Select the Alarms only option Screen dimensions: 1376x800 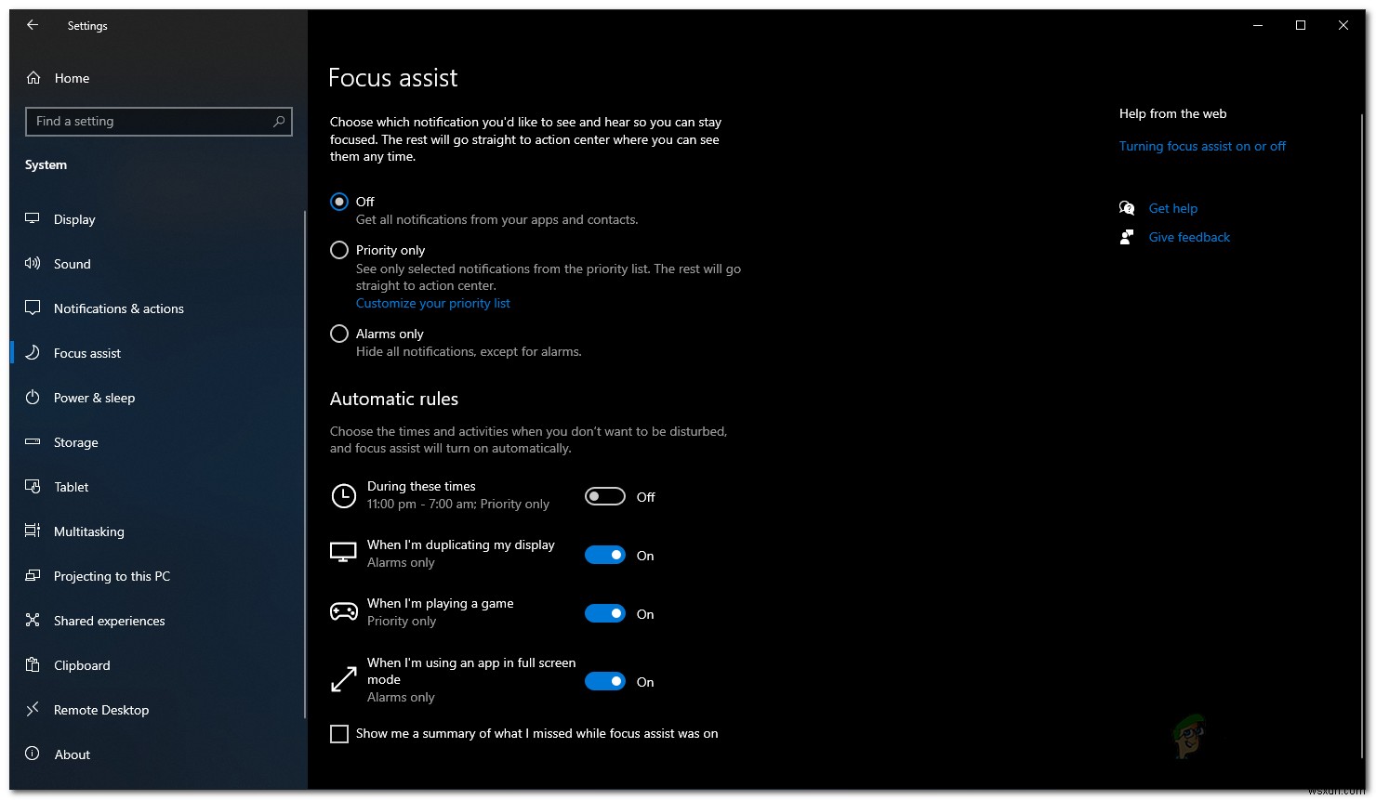(x=338, y=333)
